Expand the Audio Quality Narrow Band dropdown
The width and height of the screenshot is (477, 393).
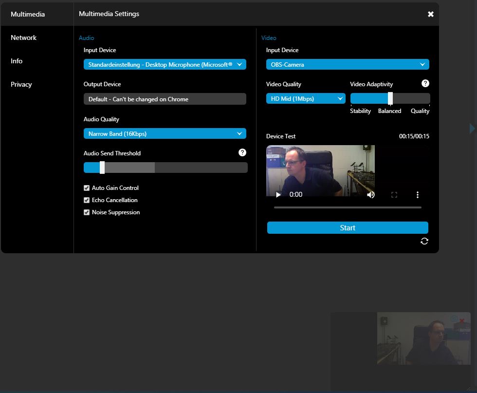coord(165,134)
